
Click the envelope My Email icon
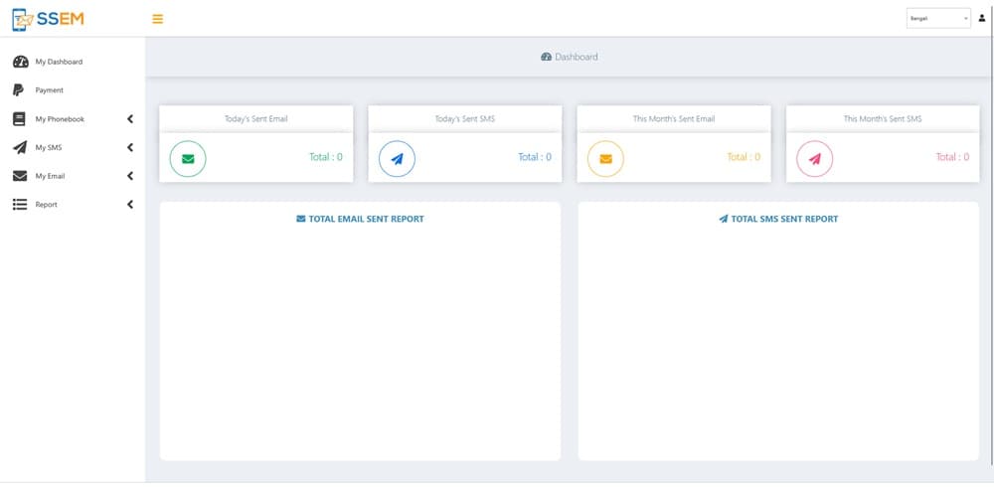19,177
